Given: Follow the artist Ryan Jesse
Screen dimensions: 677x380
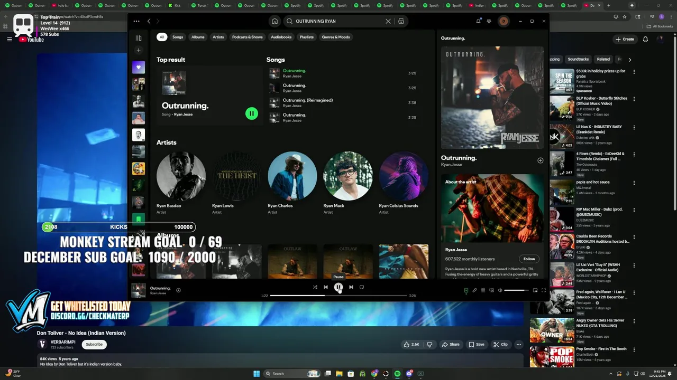Looking at the screenshot, I should (x=529, y=259).
